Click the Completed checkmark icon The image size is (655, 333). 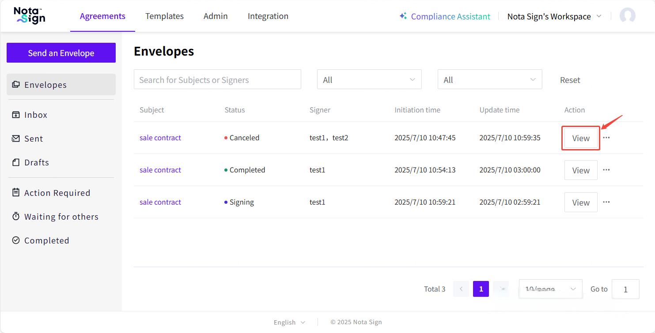pos(16,240)
